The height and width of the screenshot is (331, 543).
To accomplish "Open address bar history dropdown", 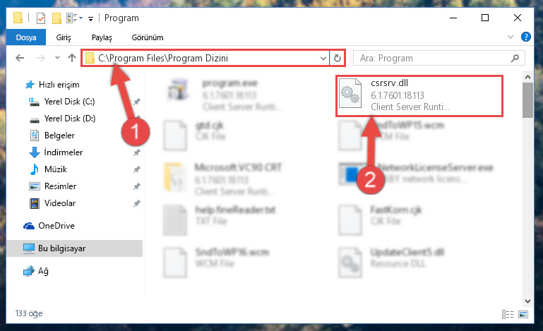I will [x=323, y=58].
